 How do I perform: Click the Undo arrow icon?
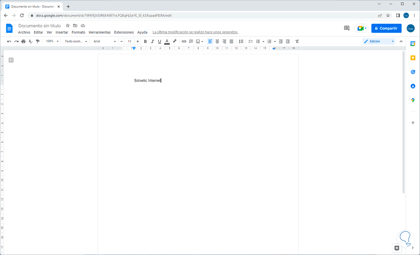[x=9, y=41]
